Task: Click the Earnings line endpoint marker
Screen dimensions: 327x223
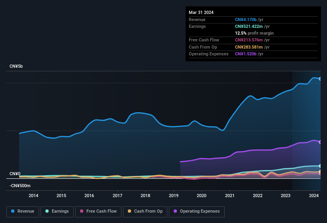Action: [320, 166]
